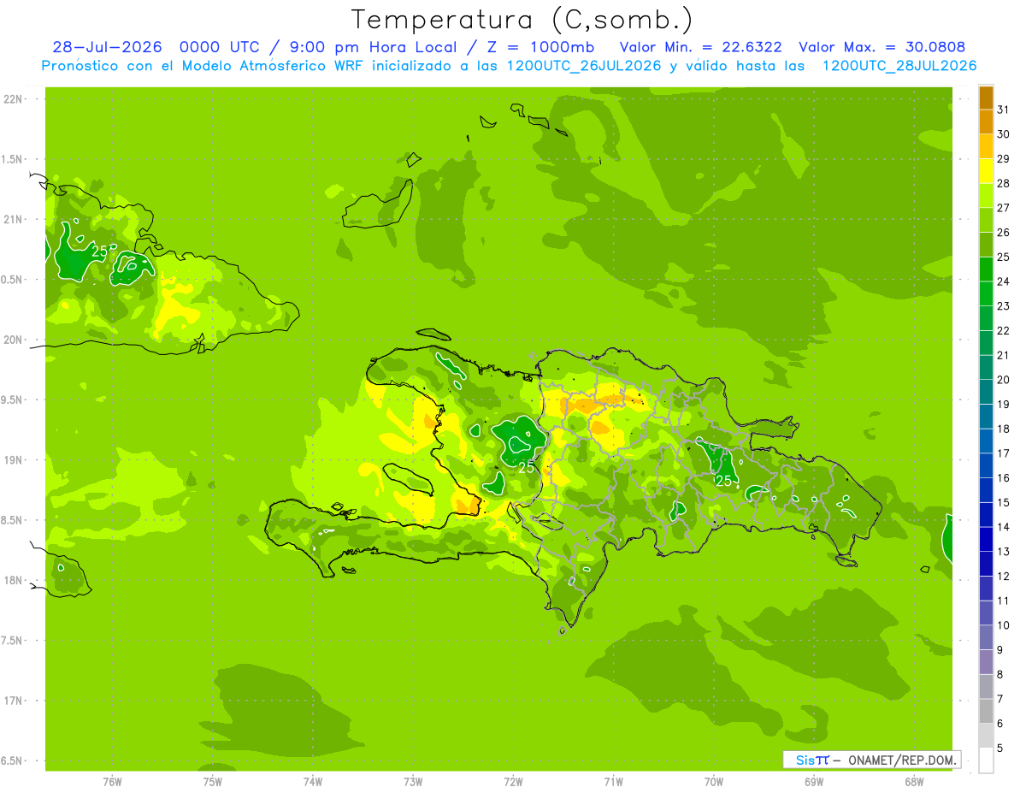Click the '17N' latitude axis label

[13, 701]
